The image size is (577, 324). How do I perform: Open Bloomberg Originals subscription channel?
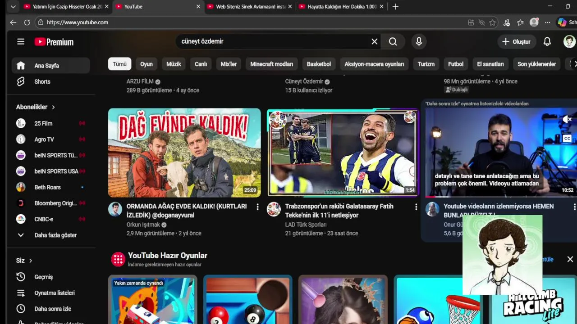point(50,203)
